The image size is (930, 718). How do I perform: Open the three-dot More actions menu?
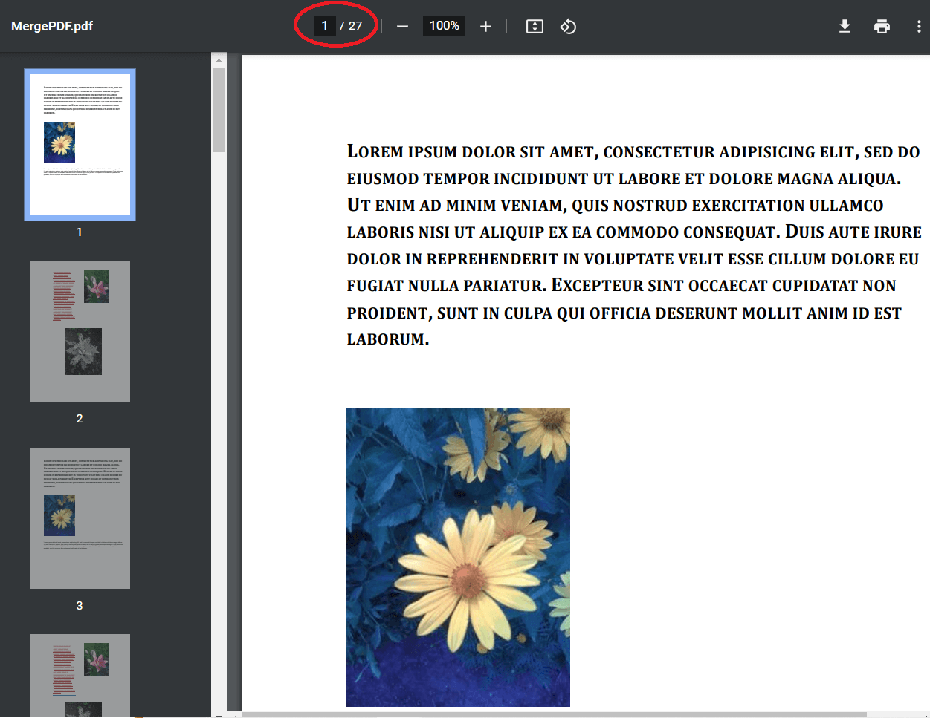click(x=919, y=26)
